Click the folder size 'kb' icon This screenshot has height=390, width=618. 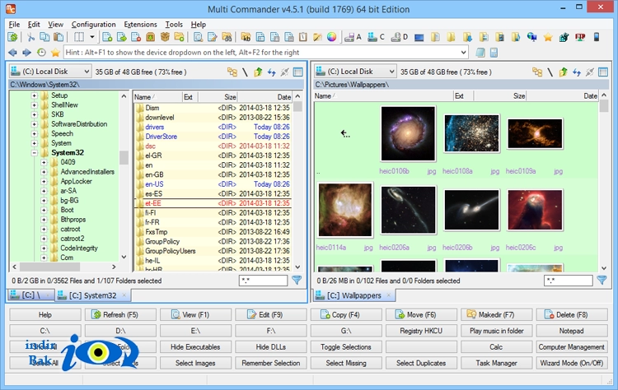(x=246, y=37)
